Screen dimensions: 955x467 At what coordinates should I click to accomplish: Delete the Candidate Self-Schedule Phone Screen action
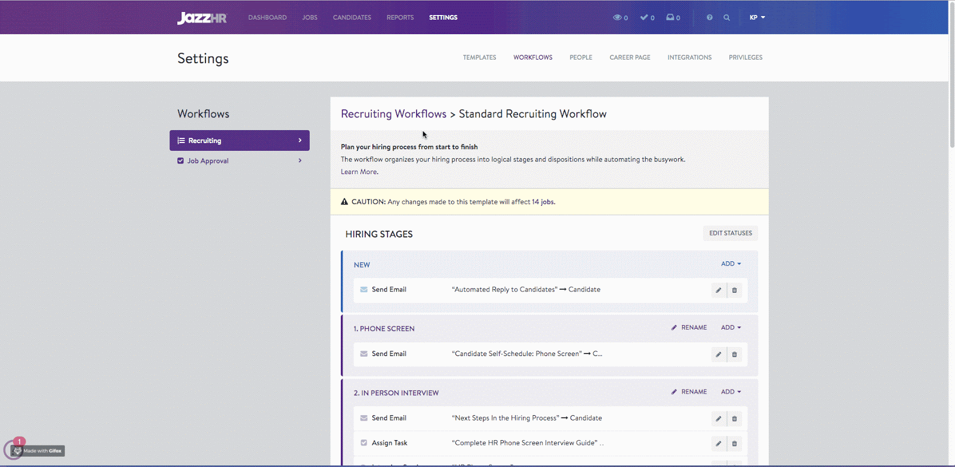coord(735,354)
